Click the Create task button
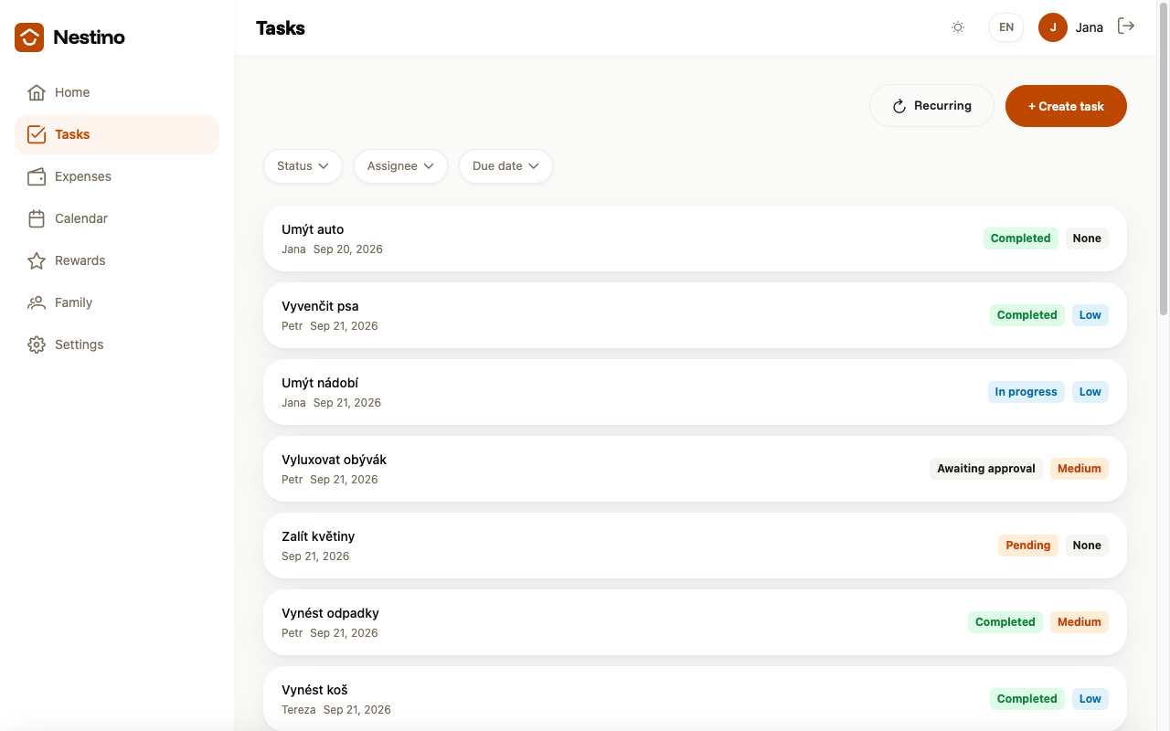This screenshot has width=1170, height=731. (1066, 106)
